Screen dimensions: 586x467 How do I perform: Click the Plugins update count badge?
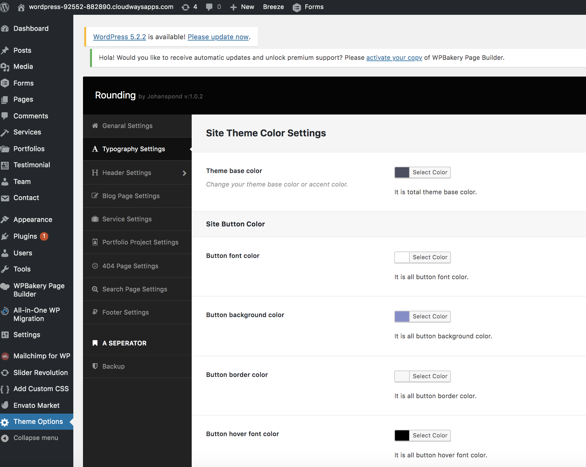tap(44, 236)
